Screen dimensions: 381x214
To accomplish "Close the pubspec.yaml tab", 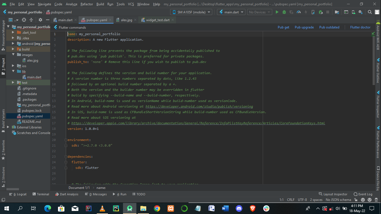I will (110, 20).
